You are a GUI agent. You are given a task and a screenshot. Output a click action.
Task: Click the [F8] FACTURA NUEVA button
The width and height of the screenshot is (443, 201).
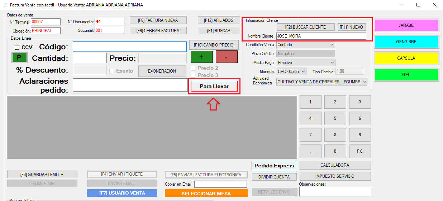coord(158,20)
